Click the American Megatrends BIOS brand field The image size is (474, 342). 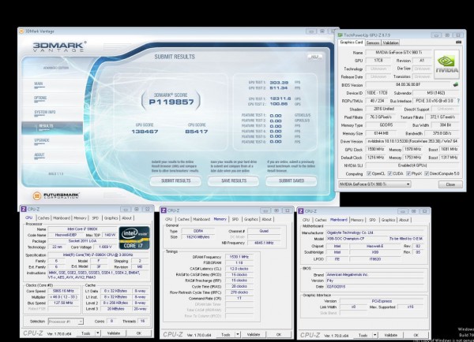pos(376,275)
